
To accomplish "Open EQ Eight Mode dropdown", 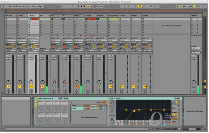I will pos(176,106).
